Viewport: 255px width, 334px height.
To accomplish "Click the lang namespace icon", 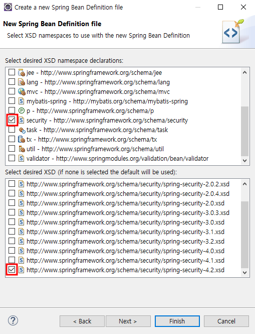I will click(x=22, y=82).
